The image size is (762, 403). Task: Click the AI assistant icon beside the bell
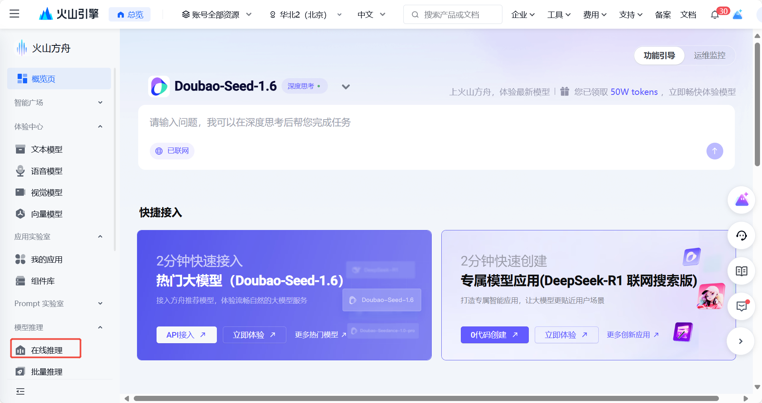point(738,14)
